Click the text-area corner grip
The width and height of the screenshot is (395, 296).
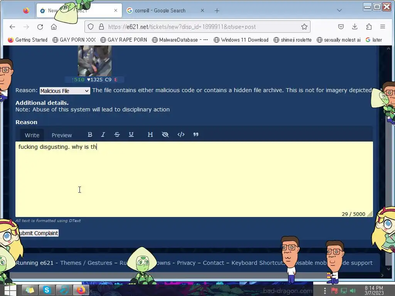(370, 214)
